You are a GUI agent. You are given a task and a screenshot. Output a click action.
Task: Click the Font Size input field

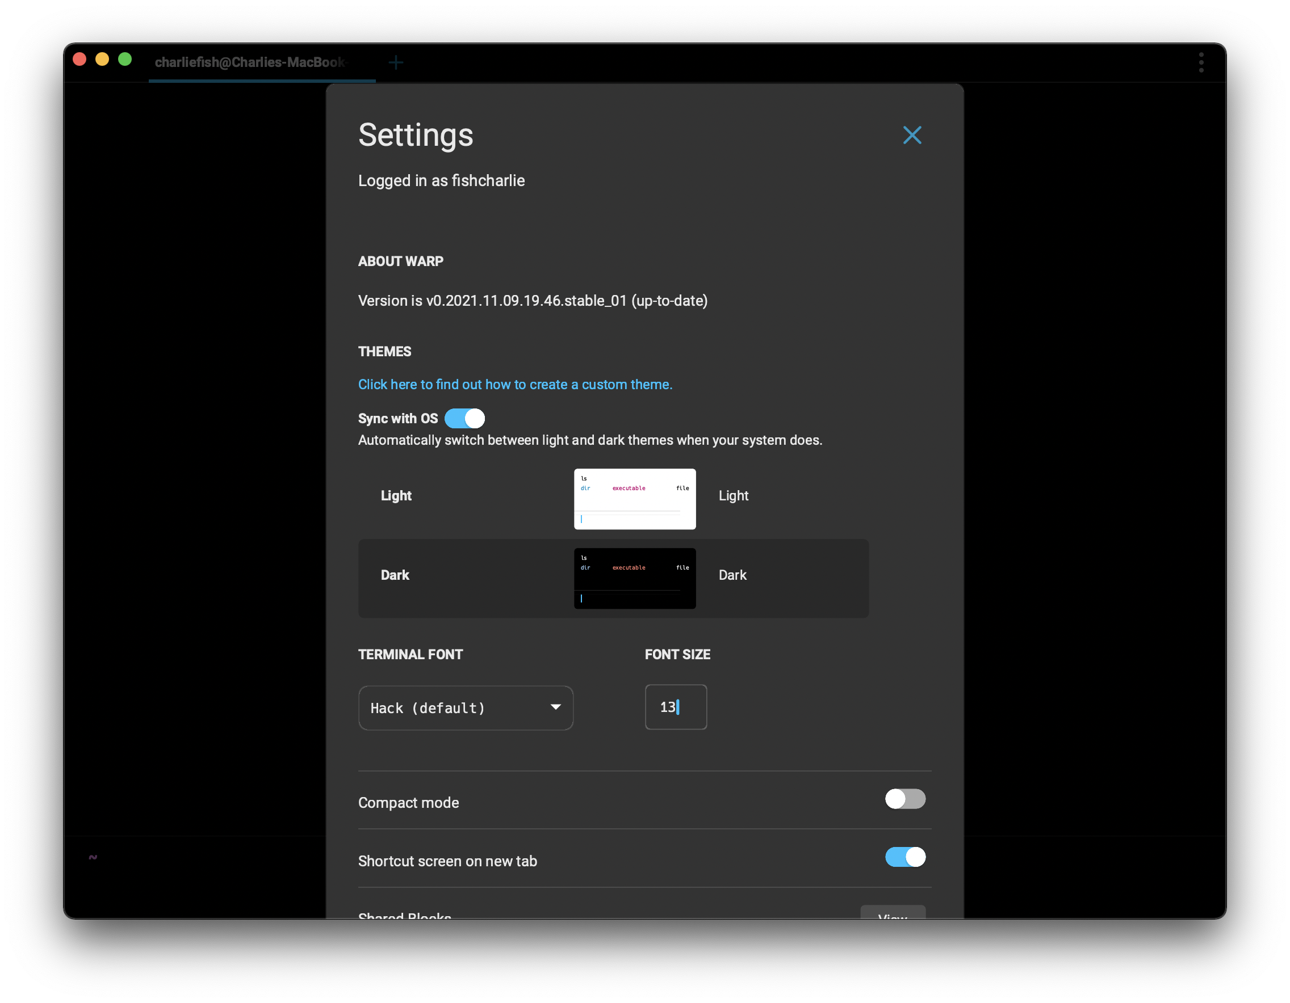coord(675,707)
